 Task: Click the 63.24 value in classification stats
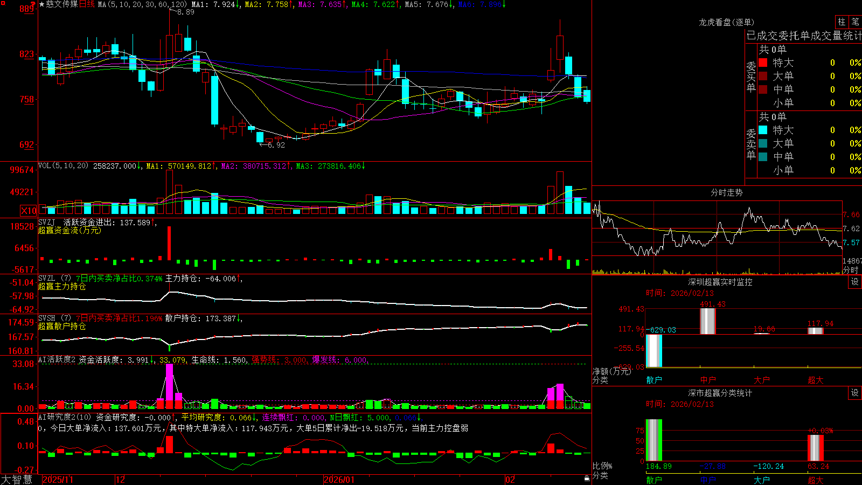[818, 466]
